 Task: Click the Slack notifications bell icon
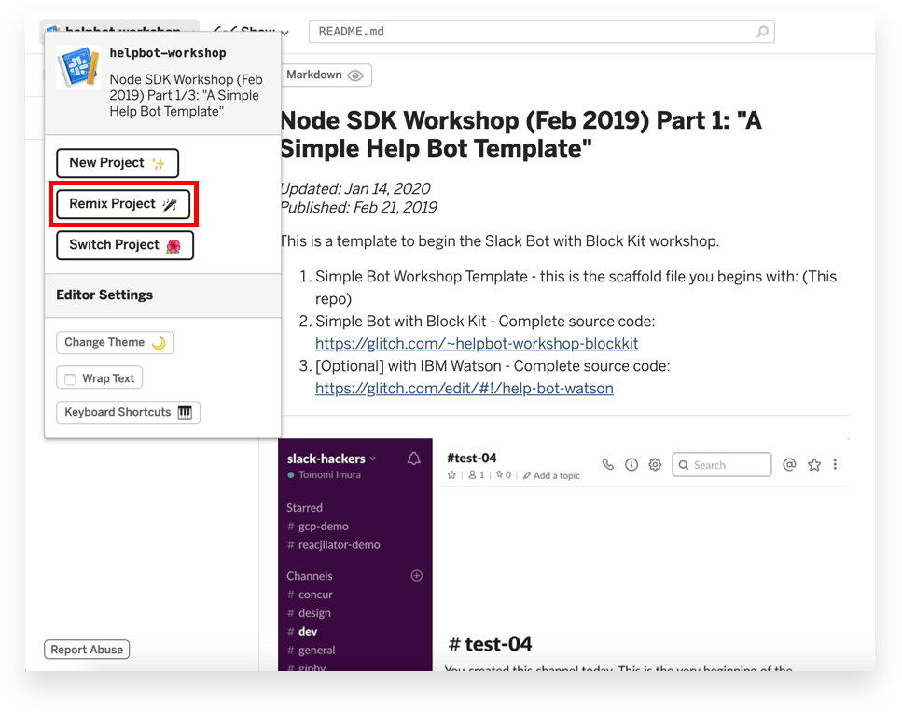(x=413, y=459)
